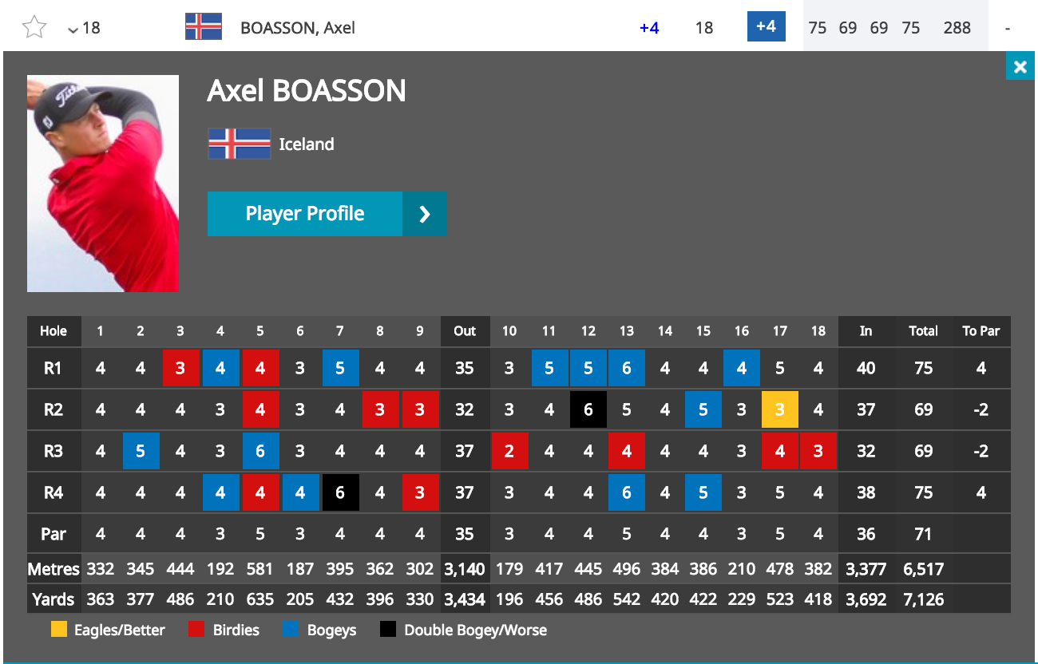Click the yellow Eagles/Better legend swatch
Image resolution: width=1038 pixels, height=664 pixels.
tap(58, 630)
